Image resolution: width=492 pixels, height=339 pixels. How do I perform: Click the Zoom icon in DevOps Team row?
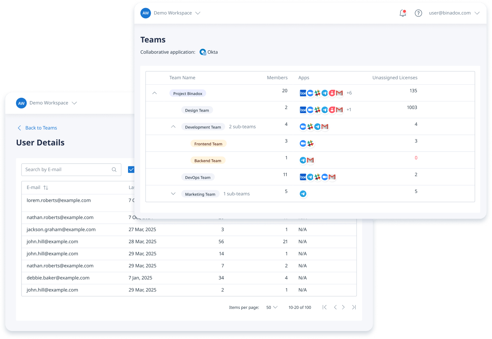click(325, 177)
